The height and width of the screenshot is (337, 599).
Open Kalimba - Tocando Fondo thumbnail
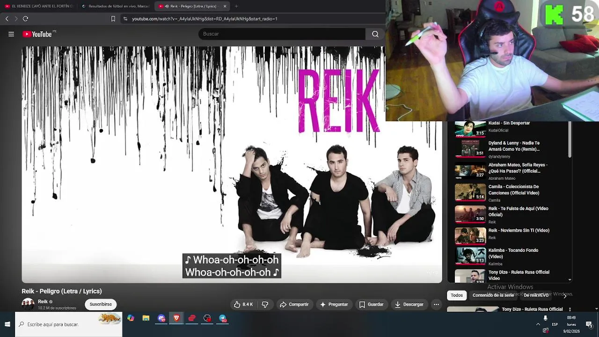click(x=470, y=256)
